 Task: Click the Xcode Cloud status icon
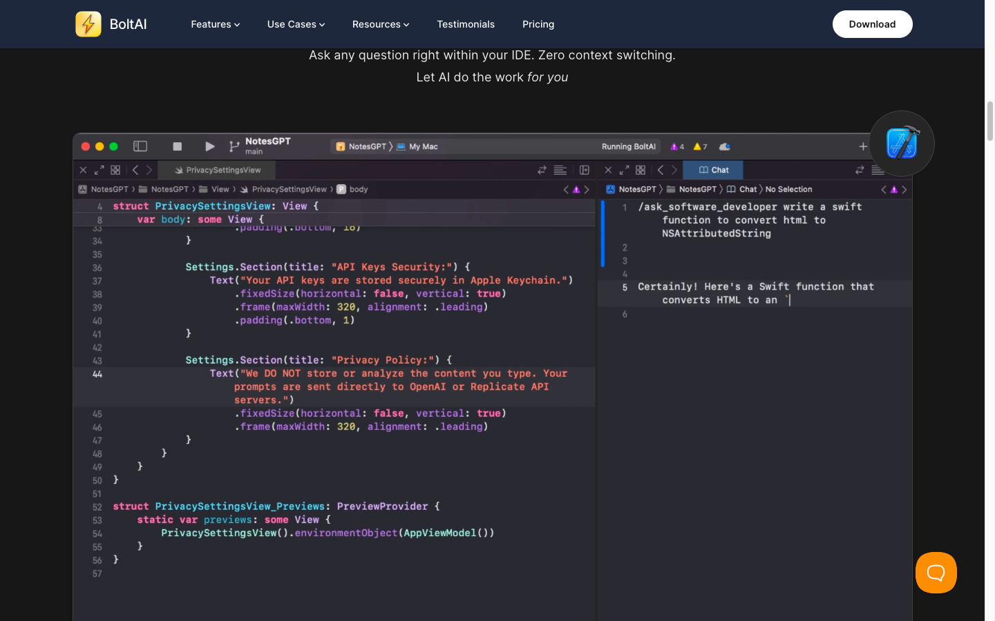pos(724,146)
